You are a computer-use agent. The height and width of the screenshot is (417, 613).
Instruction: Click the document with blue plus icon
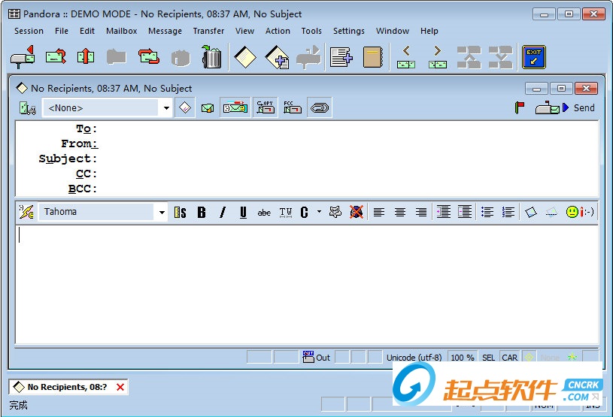click(341, 57)
